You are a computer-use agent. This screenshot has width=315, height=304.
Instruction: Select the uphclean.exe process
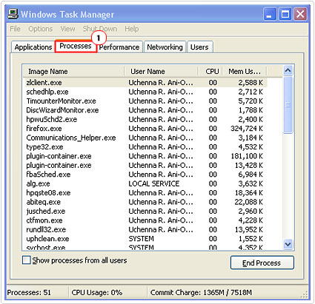point(145,239)
